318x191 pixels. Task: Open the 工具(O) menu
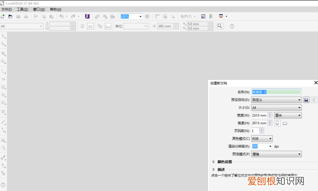pos(22,10)
